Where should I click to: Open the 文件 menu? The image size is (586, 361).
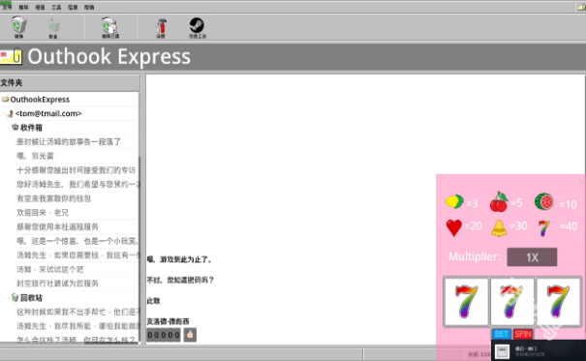tap(7, 7)
